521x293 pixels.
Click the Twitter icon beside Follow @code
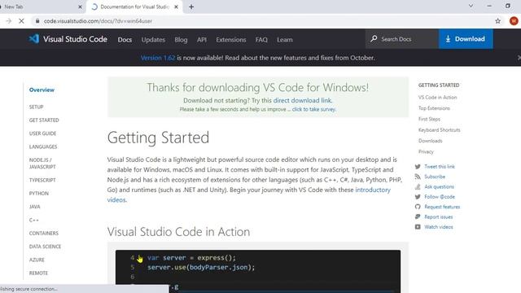[418, 197]
